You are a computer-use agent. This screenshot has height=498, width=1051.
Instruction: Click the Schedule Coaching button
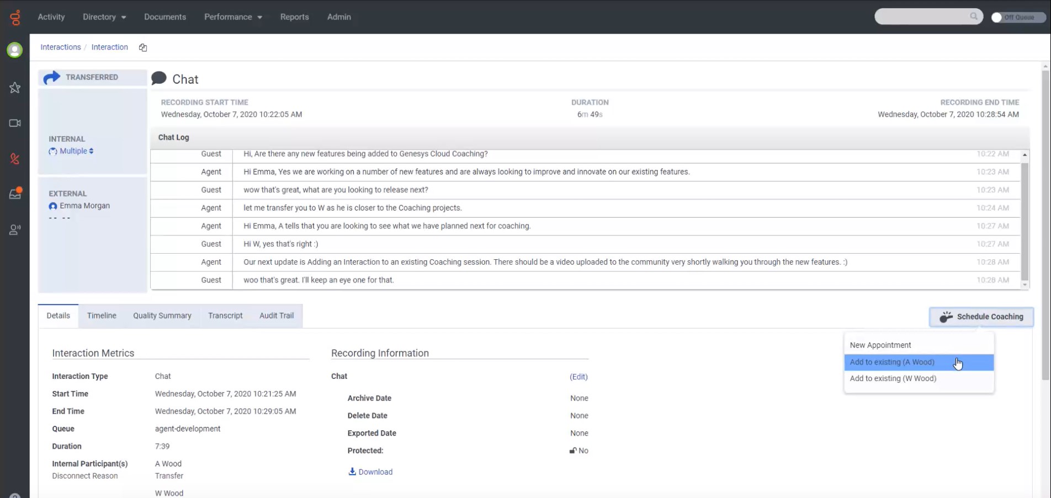981,317
